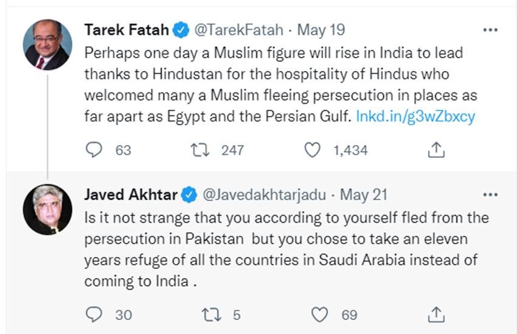Share Javed Akhtar's tweet

436,315
